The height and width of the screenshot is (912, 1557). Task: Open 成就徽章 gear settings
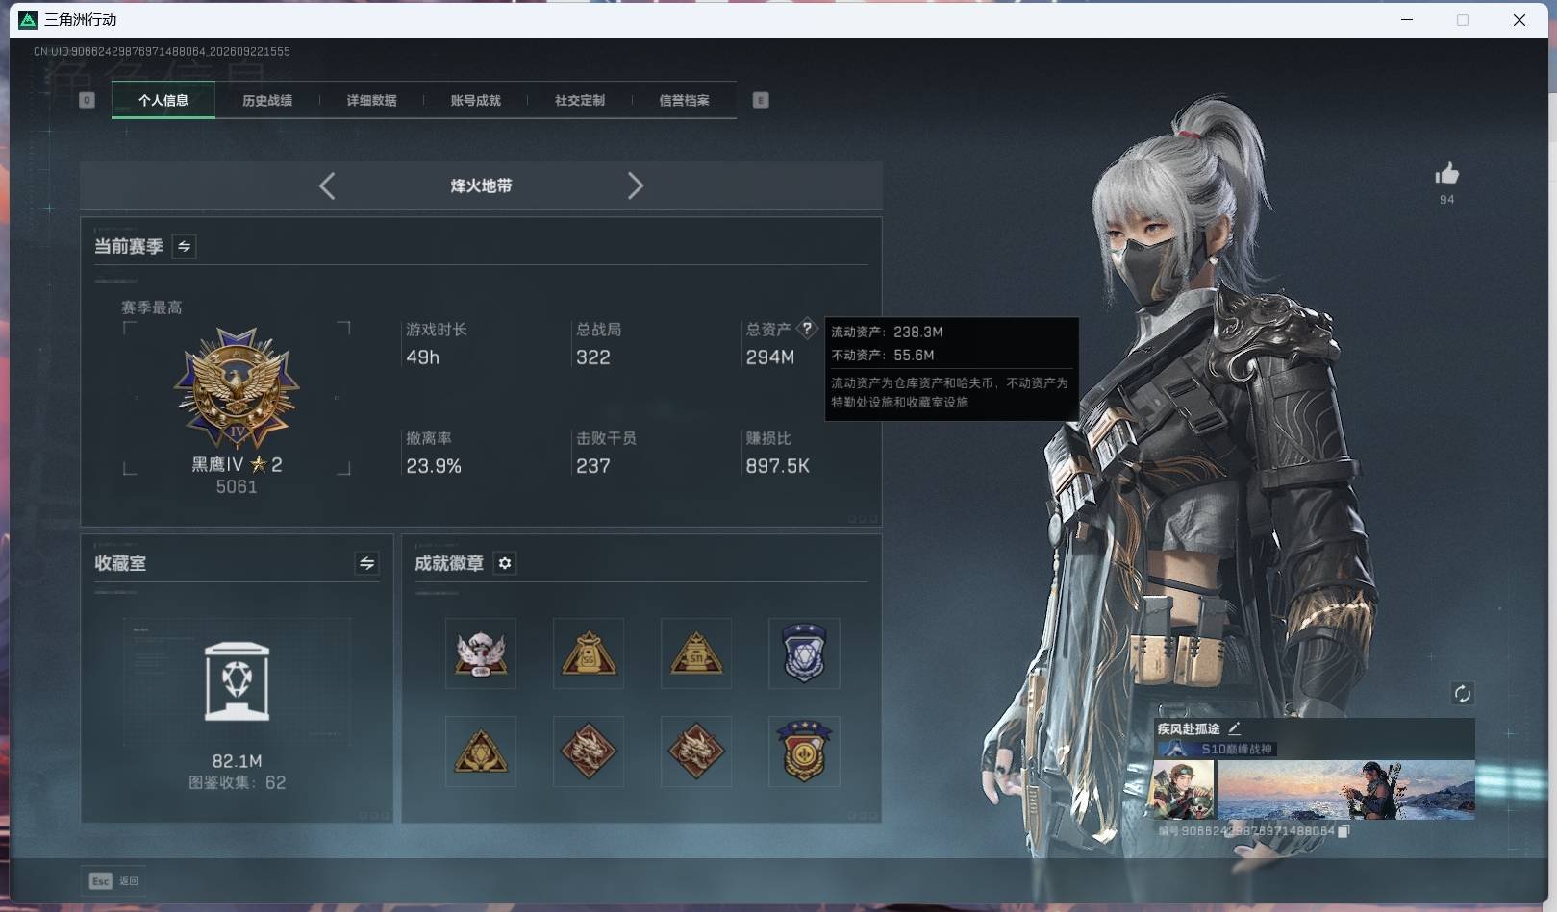(505, 563)
